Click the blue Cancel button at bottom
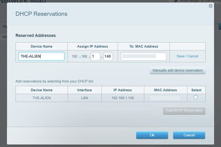The height and width of the screenshot is (147, 221). coord(189,135)
